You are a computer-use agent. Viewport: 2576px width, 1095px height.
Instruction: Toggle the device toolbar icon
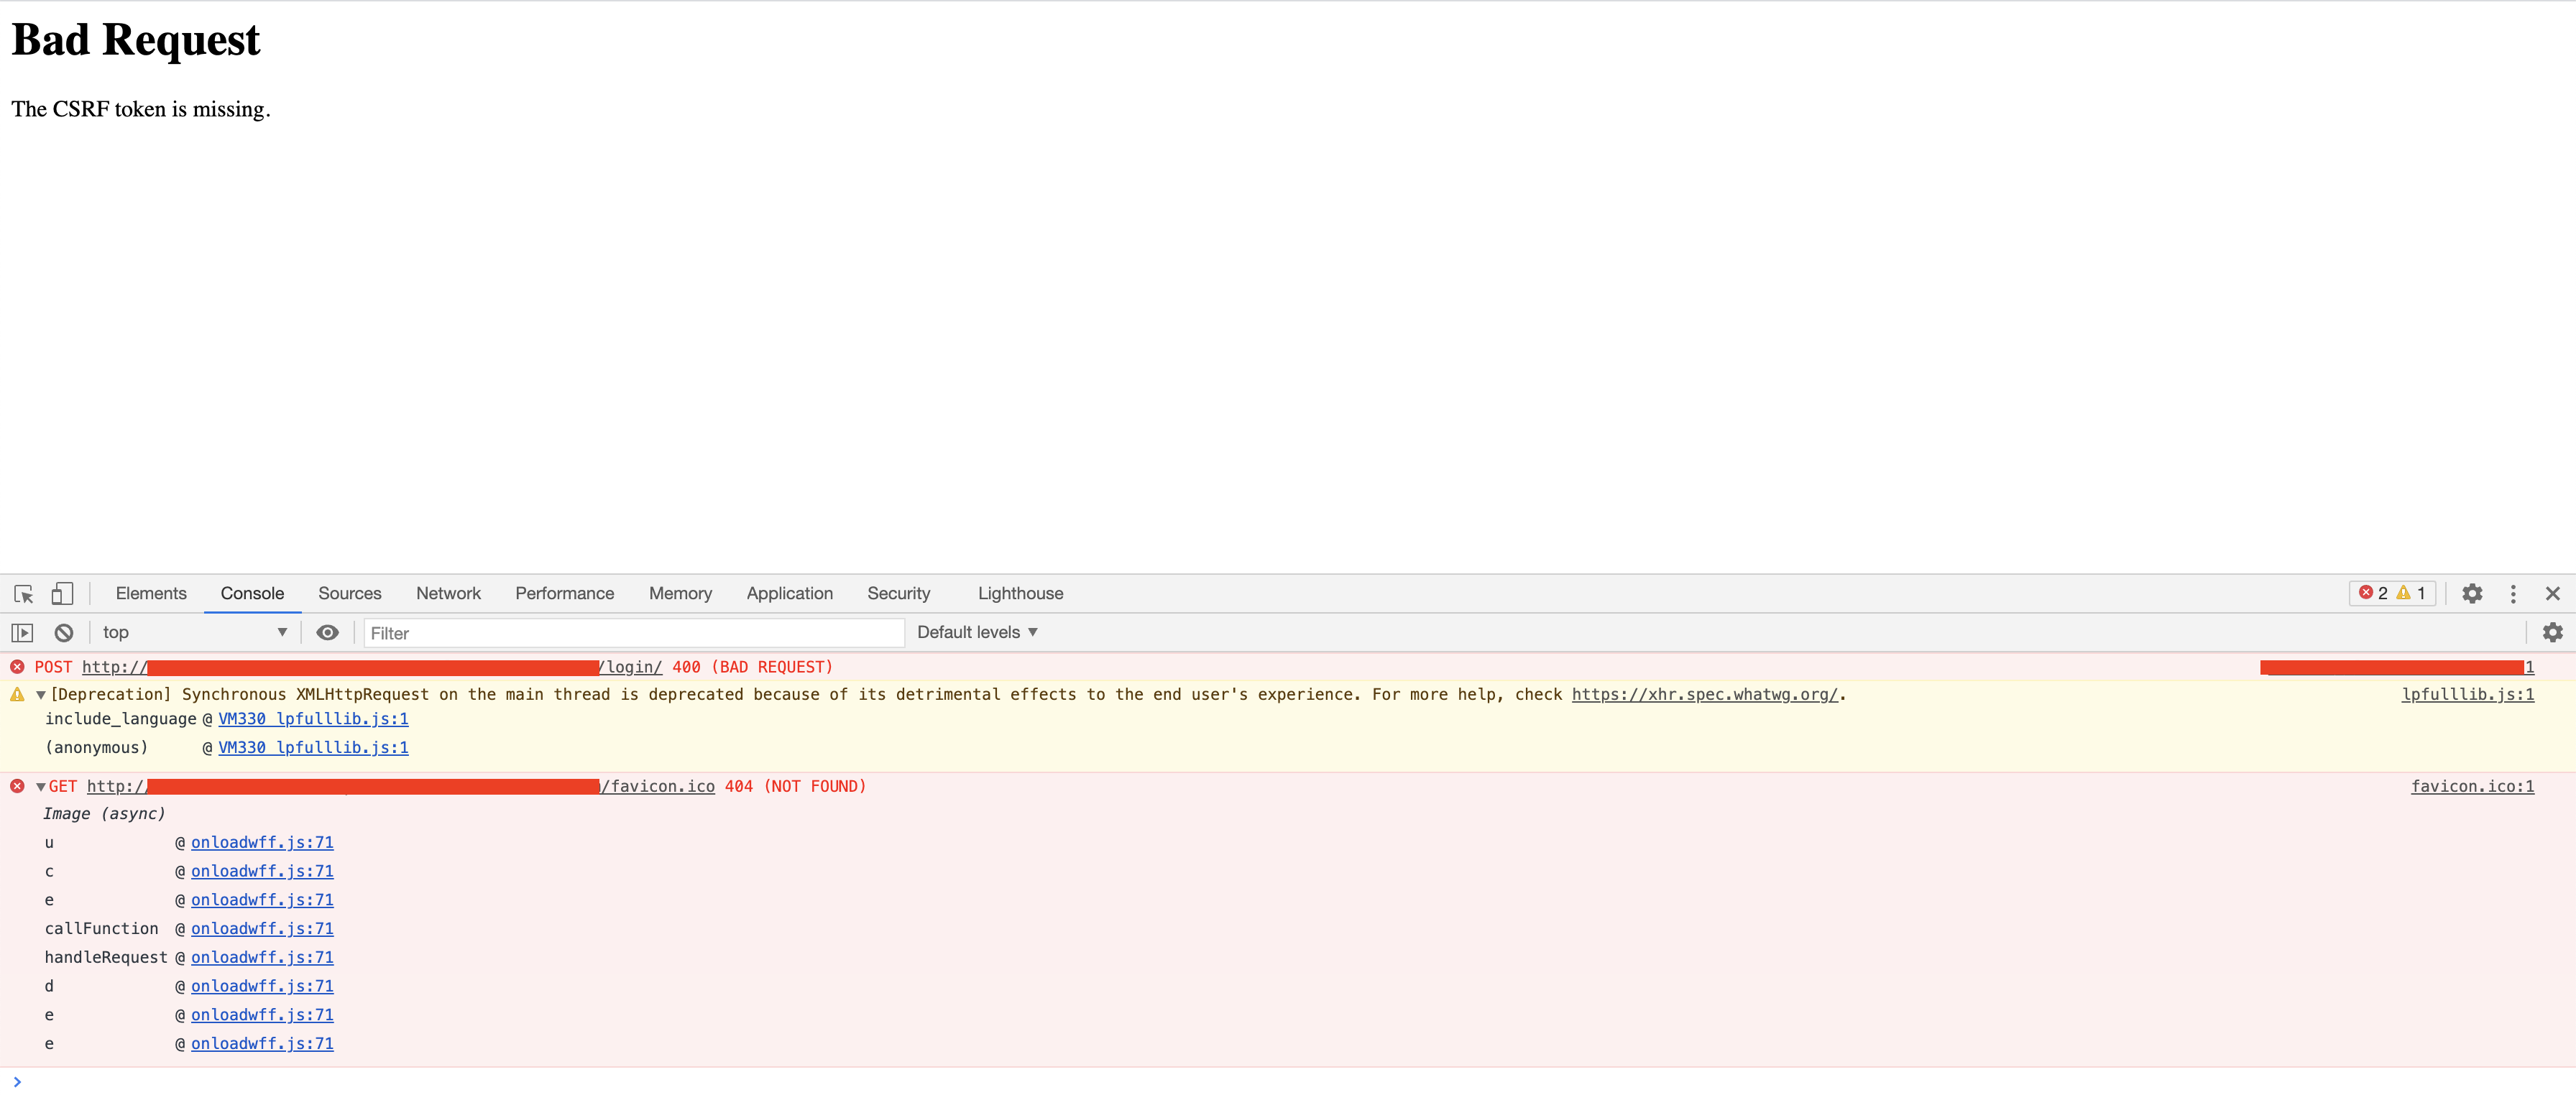[x=62, y=594]
